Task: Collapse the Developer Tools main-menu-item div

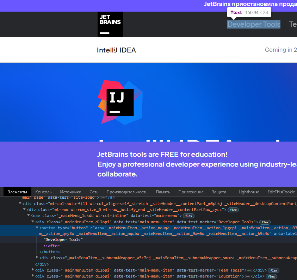Action: 33,222
